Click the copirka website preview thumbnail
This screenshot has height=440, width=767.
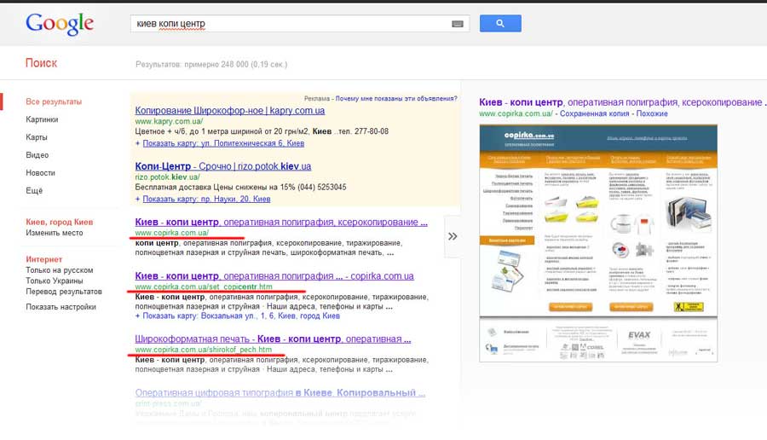(x=598, y=243)
